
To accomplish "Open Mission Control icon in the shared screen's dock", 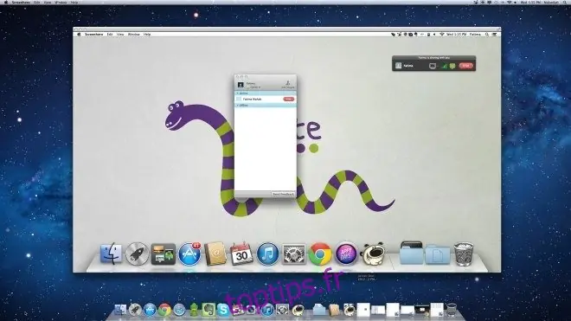I will pos(164,254).
